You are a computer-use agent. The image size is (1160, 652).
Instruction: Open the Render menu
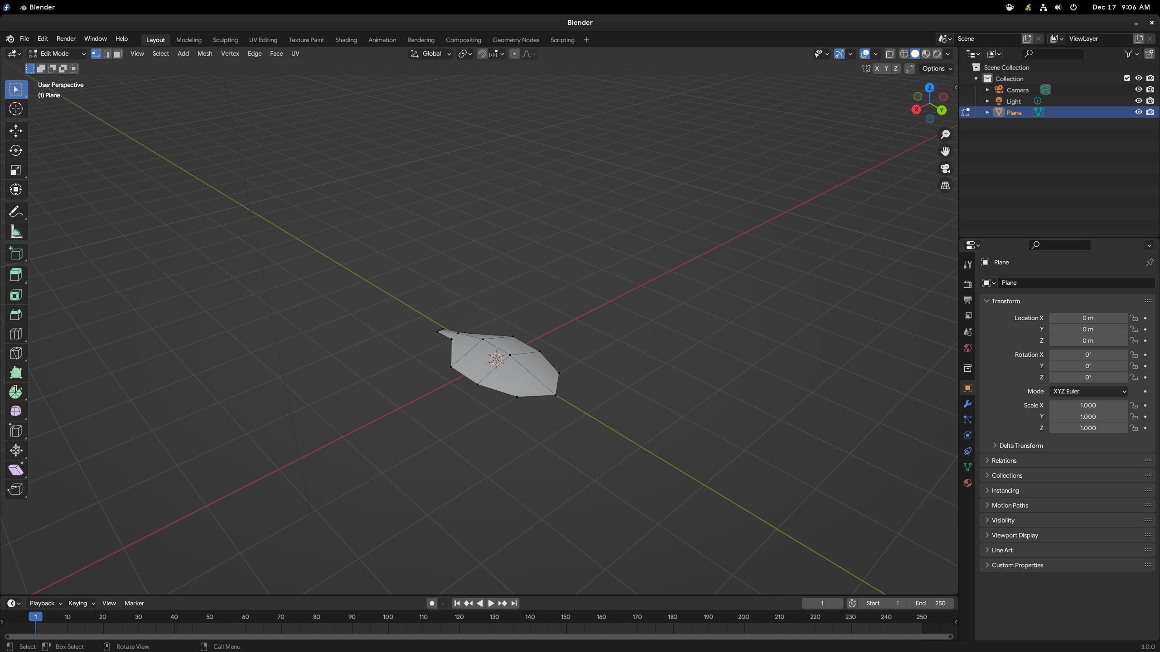[66, 39]
